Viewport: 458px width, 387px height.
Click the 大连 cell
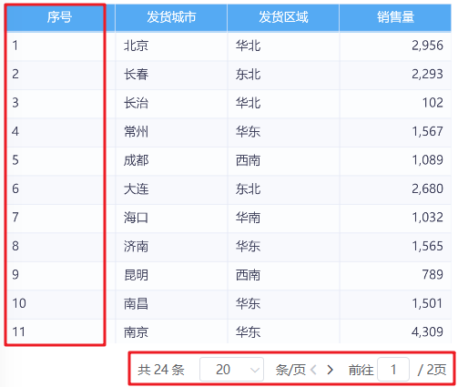click(x=171, y=189)
